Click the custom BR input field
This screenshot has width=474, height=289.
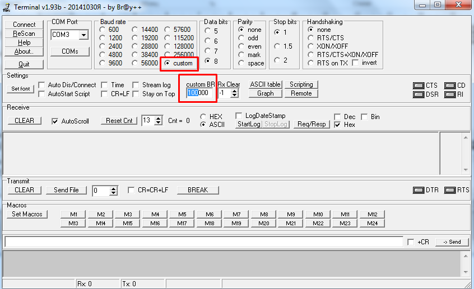pyautogui.click(x=199, y=93)
